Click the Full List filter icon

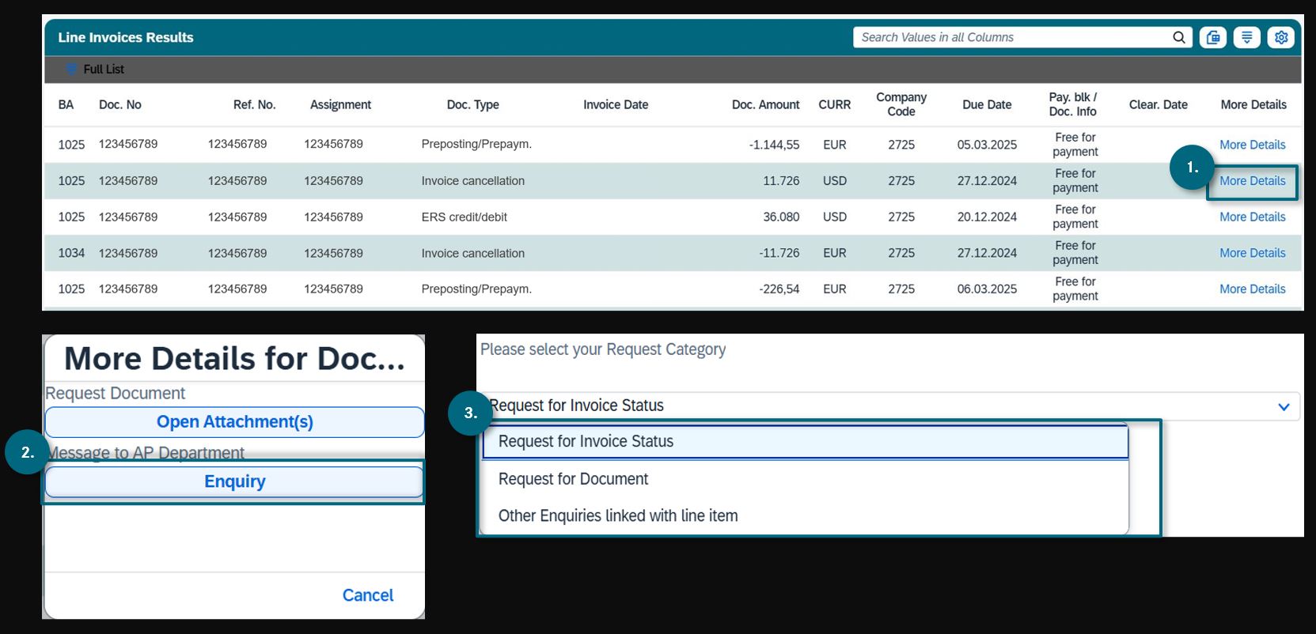(71, 70)
